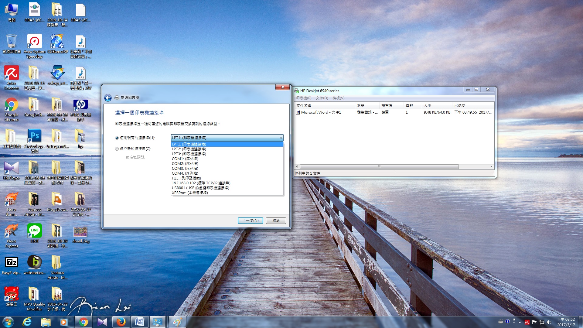583x328 pixels.
Task: Open the Computer desktop icon
Action: tap(12, 12)
